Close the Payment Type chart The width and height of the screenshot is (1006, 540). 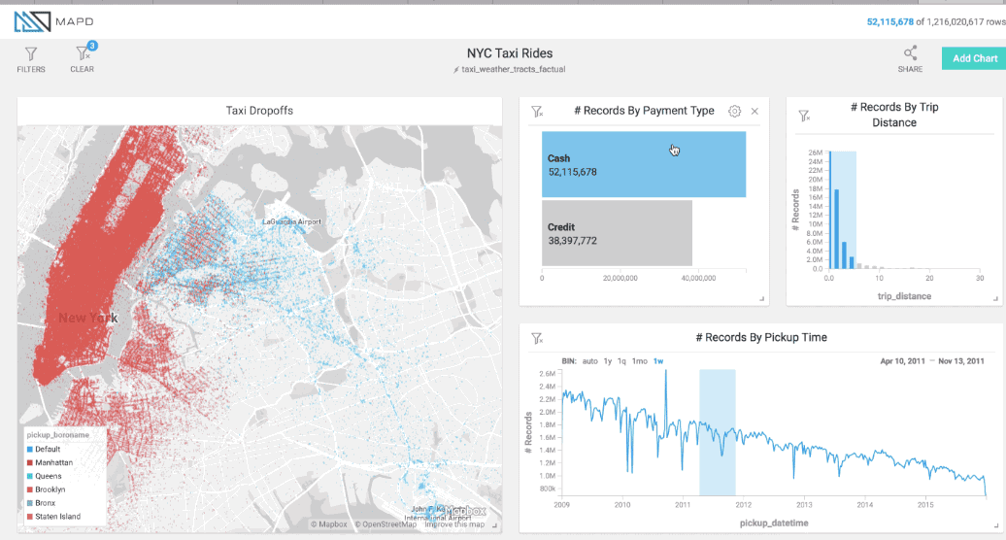[x=754, y=111]
